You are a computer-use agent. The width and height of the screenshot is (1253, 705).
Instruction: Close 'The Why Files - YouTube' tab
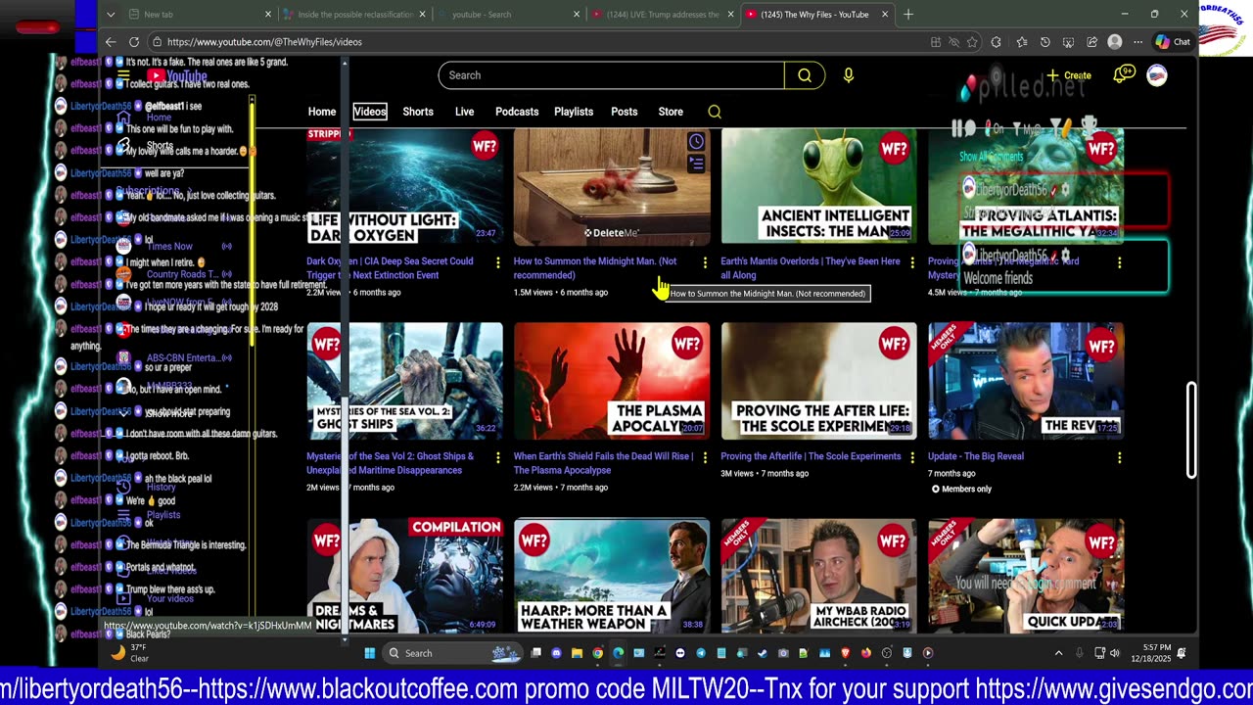point(885,15)
